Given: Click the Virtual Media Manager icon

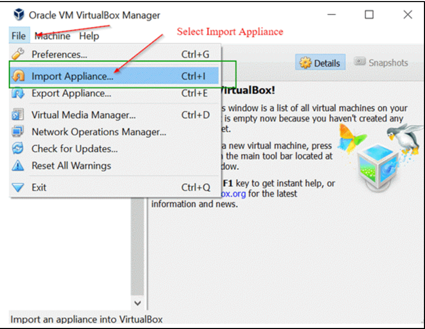Looking at the screenshot, I should pos(18,115).
